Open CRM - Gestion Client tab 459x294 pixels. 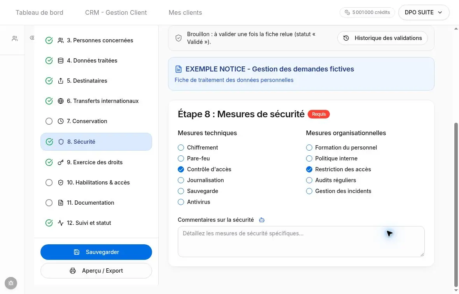pyautogui.click(x=116, y=12)
